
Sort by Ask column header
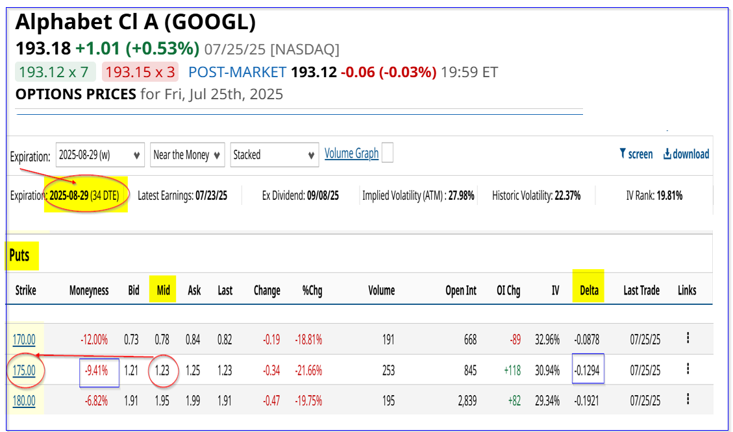[x=194, y=291]
